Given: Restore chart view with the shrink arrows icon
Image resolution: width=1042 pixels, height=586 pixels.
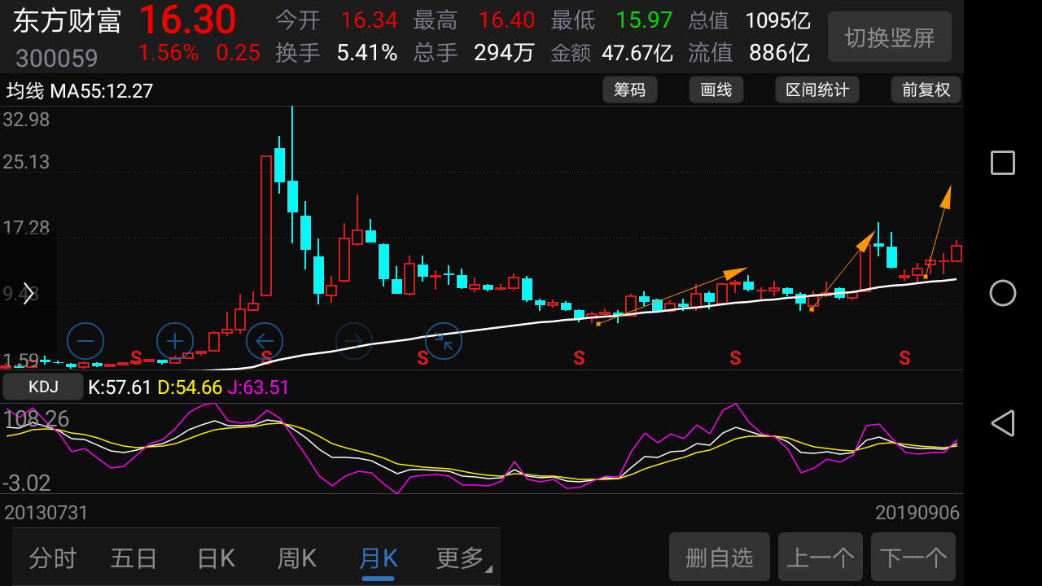Looking at the screenshot, I should pos(443,341).
